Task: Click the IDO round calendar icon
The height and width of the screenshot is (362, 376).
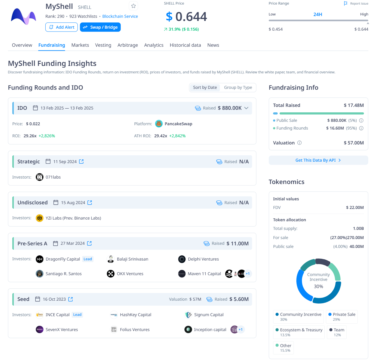Action: click(36, 108)
